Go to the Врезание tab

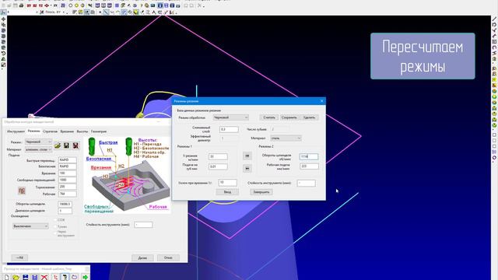point(67,131)
